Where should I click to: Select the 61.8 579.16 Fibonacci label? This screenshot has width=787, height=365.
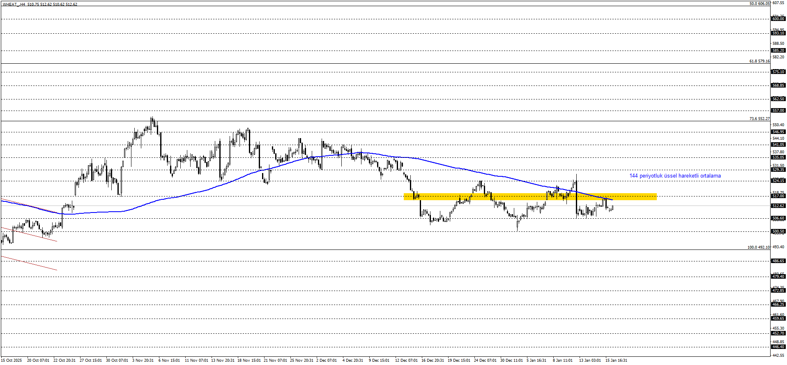tap(759, 61)
